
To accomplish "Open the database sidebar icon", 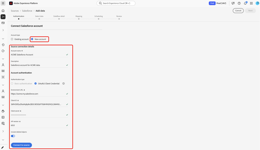I will pos(3,123).
